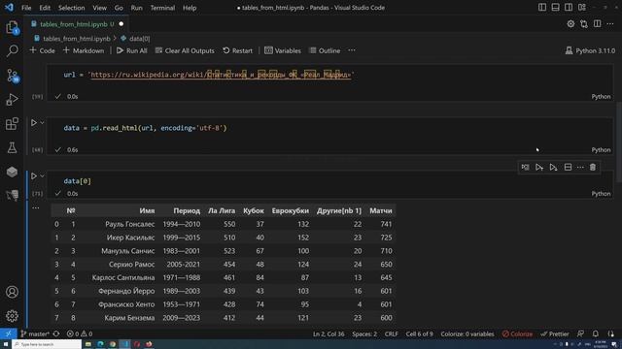Click the master branch in status bar
Image resolution: width=622 pixels, height=349 pixels.
tap(35, 333)
